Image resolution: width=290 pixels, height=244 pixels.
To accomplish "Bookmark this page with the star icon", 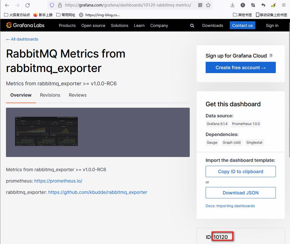I will point(208,5).
